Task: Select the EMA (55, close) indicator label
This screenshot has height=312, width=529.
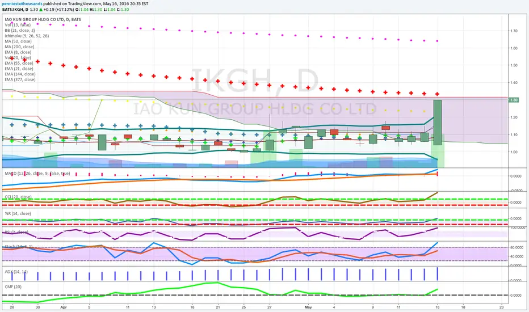Action: pyautogui.click(x=19, y=63)
